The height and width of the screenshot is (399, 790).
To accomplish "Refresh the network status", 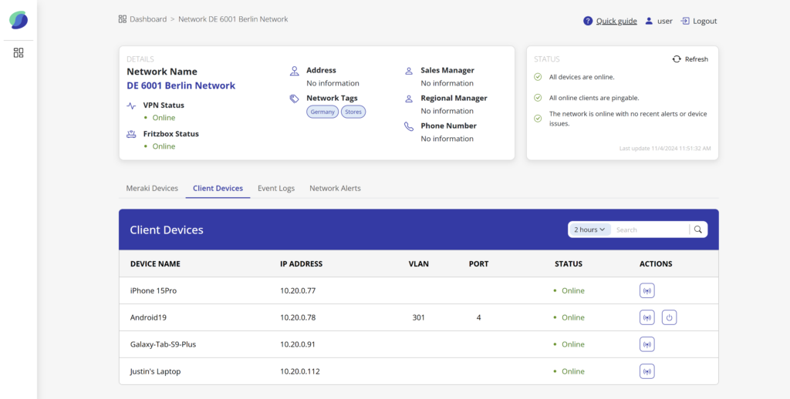I will pyautogui.click(x=690, y=59).
